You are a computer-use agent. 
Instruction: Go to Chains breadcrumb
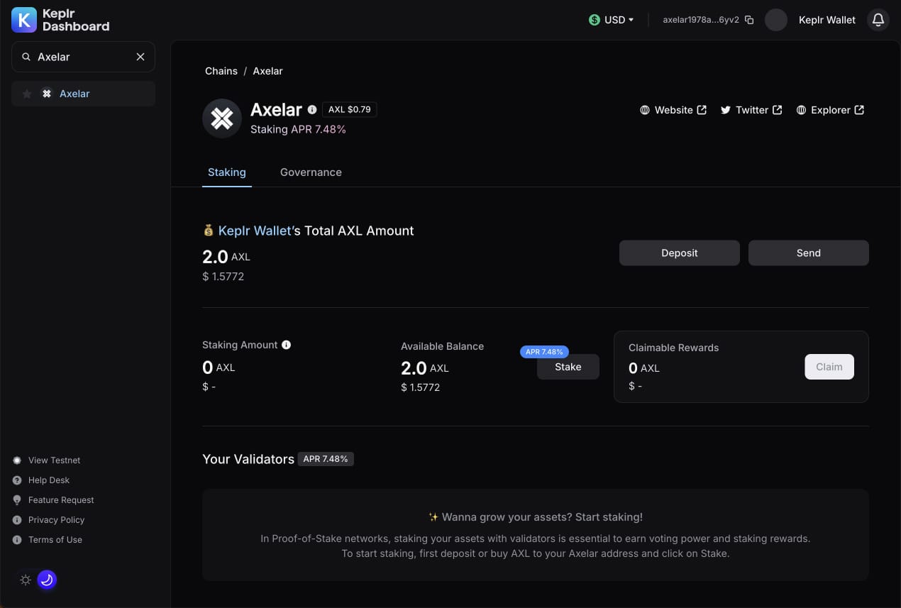[221, 71]
